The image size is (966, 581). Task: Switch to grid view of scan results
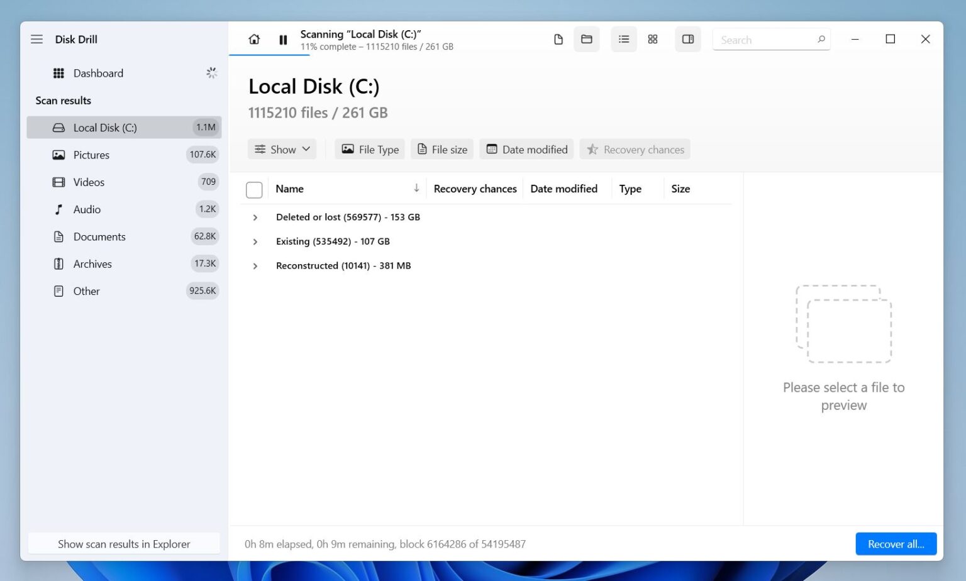pos(652,39)
